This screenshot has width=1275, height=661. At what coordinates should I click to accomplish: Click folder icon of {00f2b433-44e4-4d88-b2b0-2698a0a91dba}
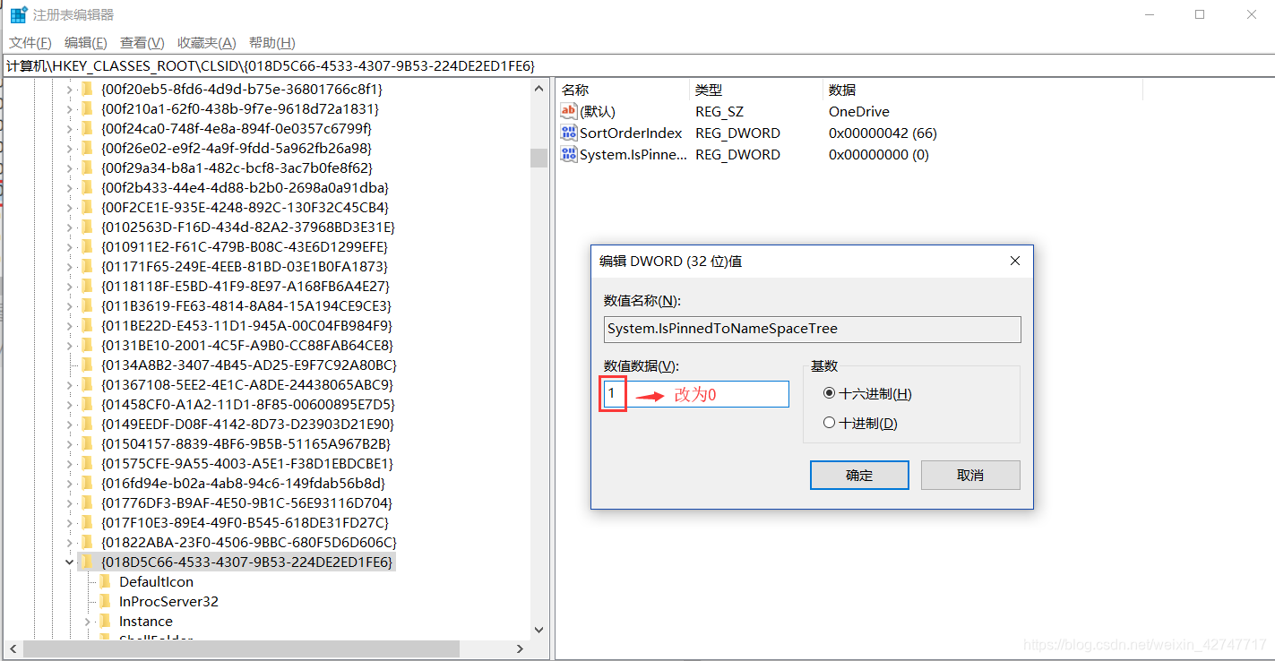pyautogui.click(x=87, y=187)
